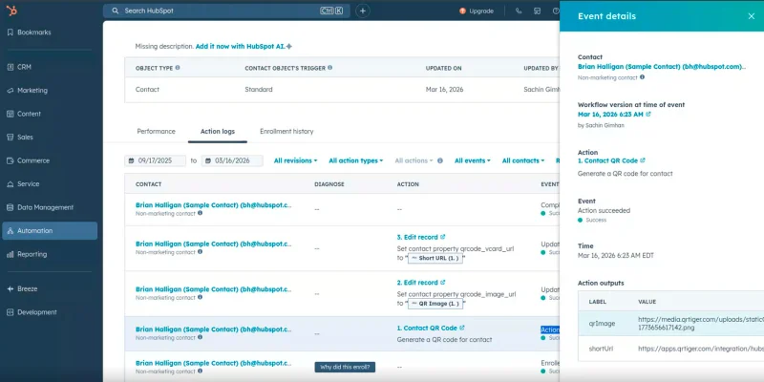764x382 pixels.
Task: Open Brian Halligan contact in Contact QR Code row
Action: pos(213,329)
